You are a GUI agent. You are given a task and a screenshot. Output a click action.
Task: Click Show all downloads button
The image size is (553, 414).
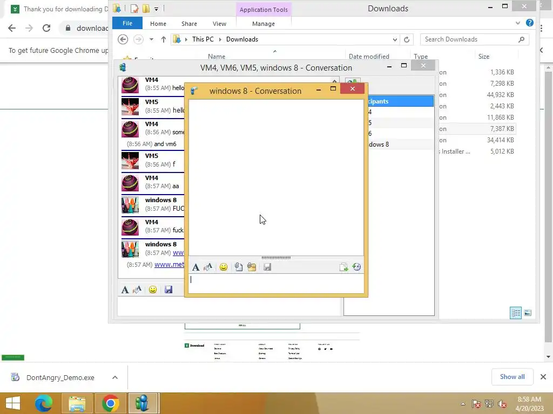(512, 377)
